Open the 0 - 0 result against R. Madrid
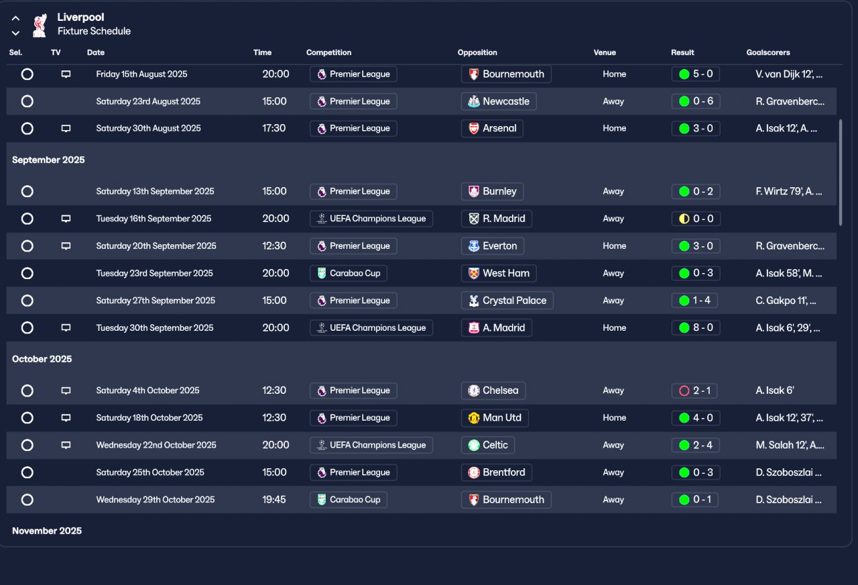 [696, 219]
